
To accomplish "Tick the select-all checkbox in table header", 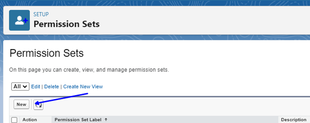I will point(14,120).
